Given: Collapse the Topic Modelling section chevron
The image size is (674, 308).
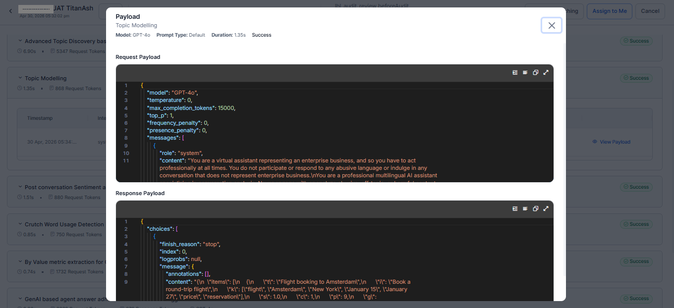Looking at the screenshot, I should [20, 78].
